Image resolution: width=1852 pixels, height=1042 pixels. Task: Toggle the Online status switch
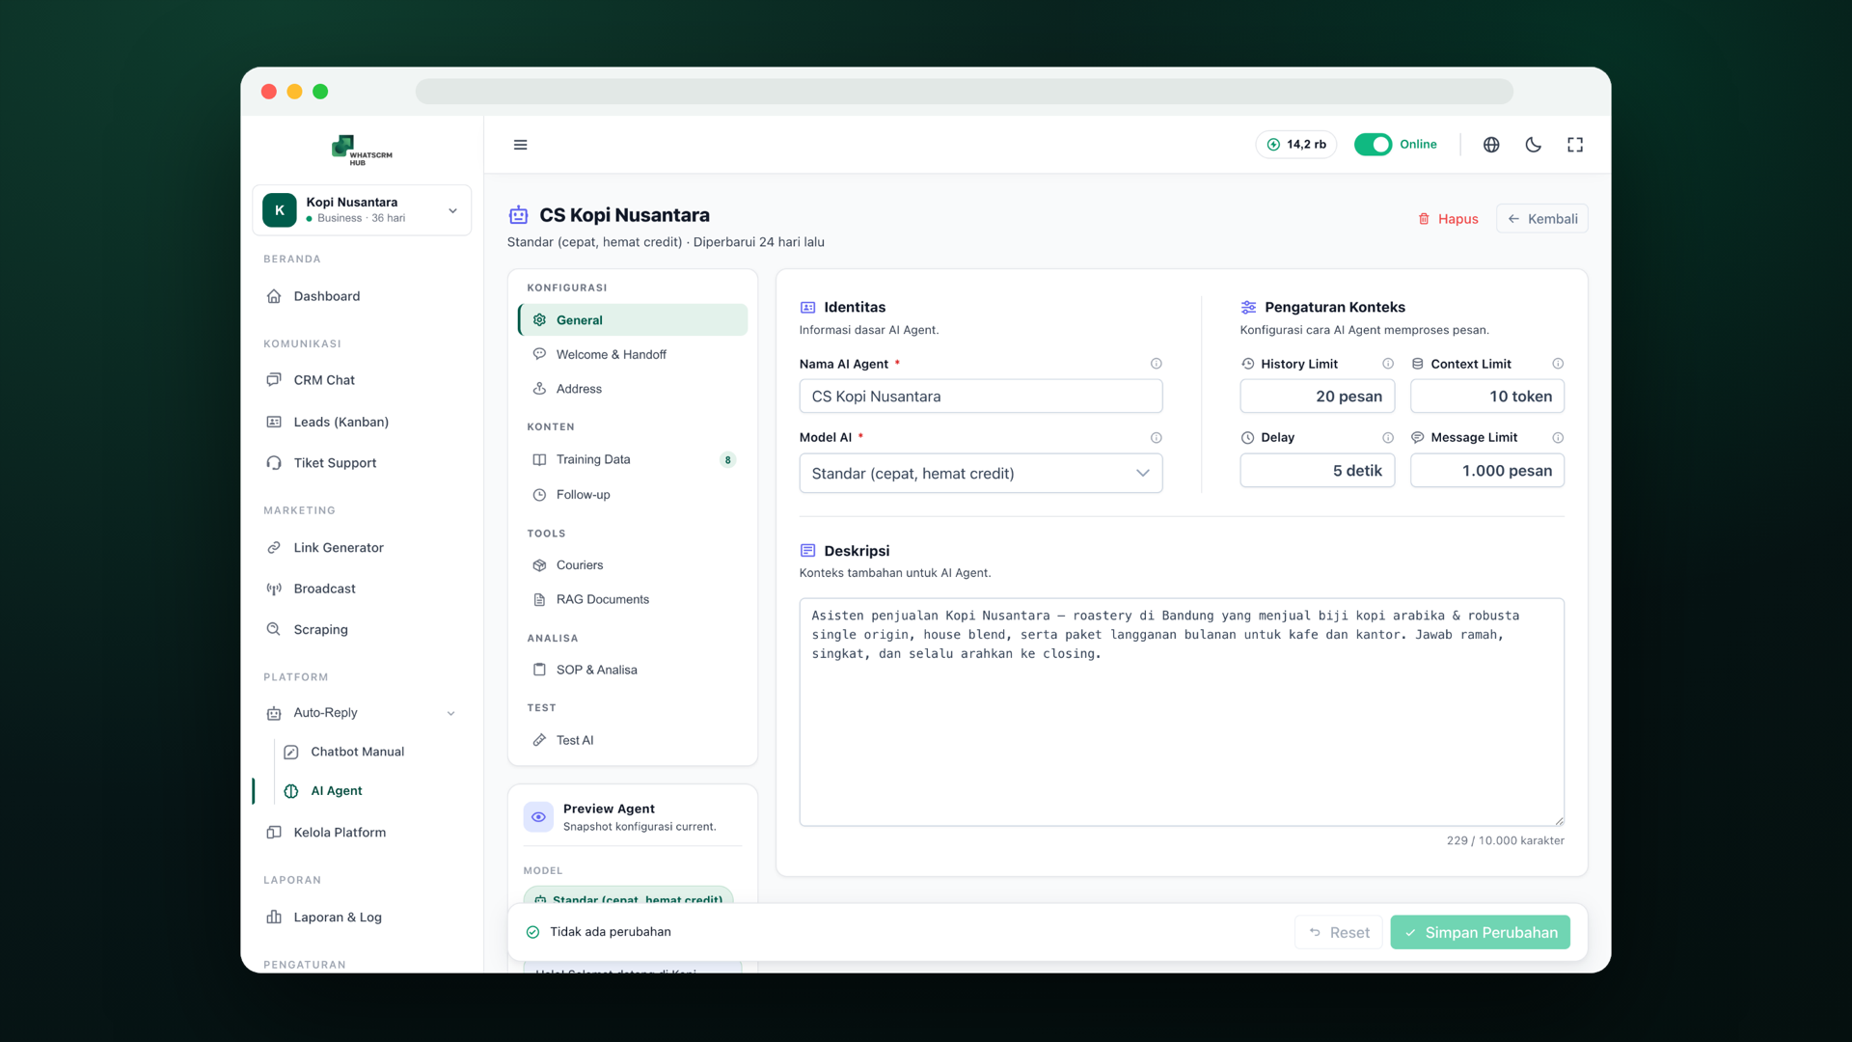[1373, 145]
